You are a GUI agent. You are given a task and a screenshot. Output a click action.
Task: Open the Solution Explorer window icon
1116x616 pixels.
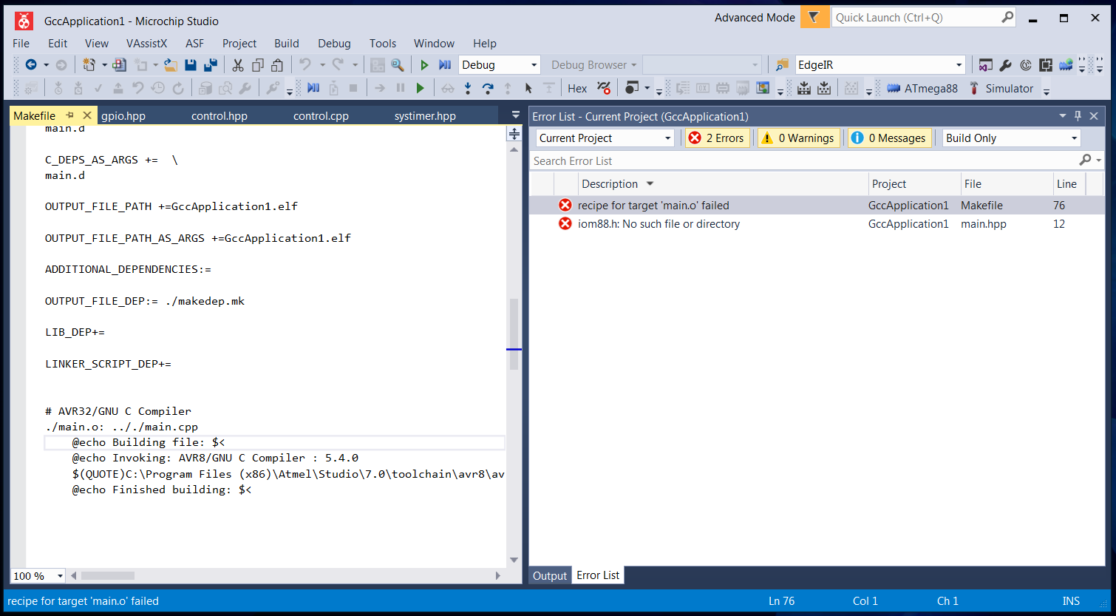click(985, 65)
